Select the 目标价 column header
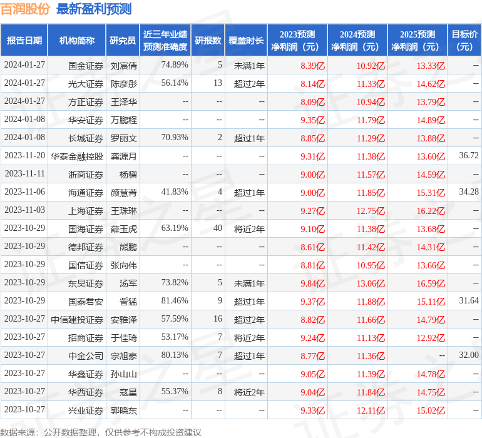482x438 pixels. pyautogui.click(x=464, y=40)
